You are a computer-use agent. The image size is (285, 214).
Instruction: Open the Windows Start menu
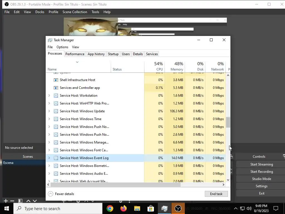coord(7,208)
